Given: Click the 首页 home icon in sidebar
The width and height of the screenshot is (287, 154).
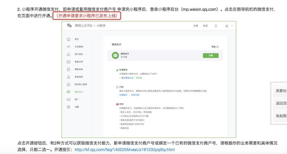Looking at the screenshot, I should click(68, 39).
